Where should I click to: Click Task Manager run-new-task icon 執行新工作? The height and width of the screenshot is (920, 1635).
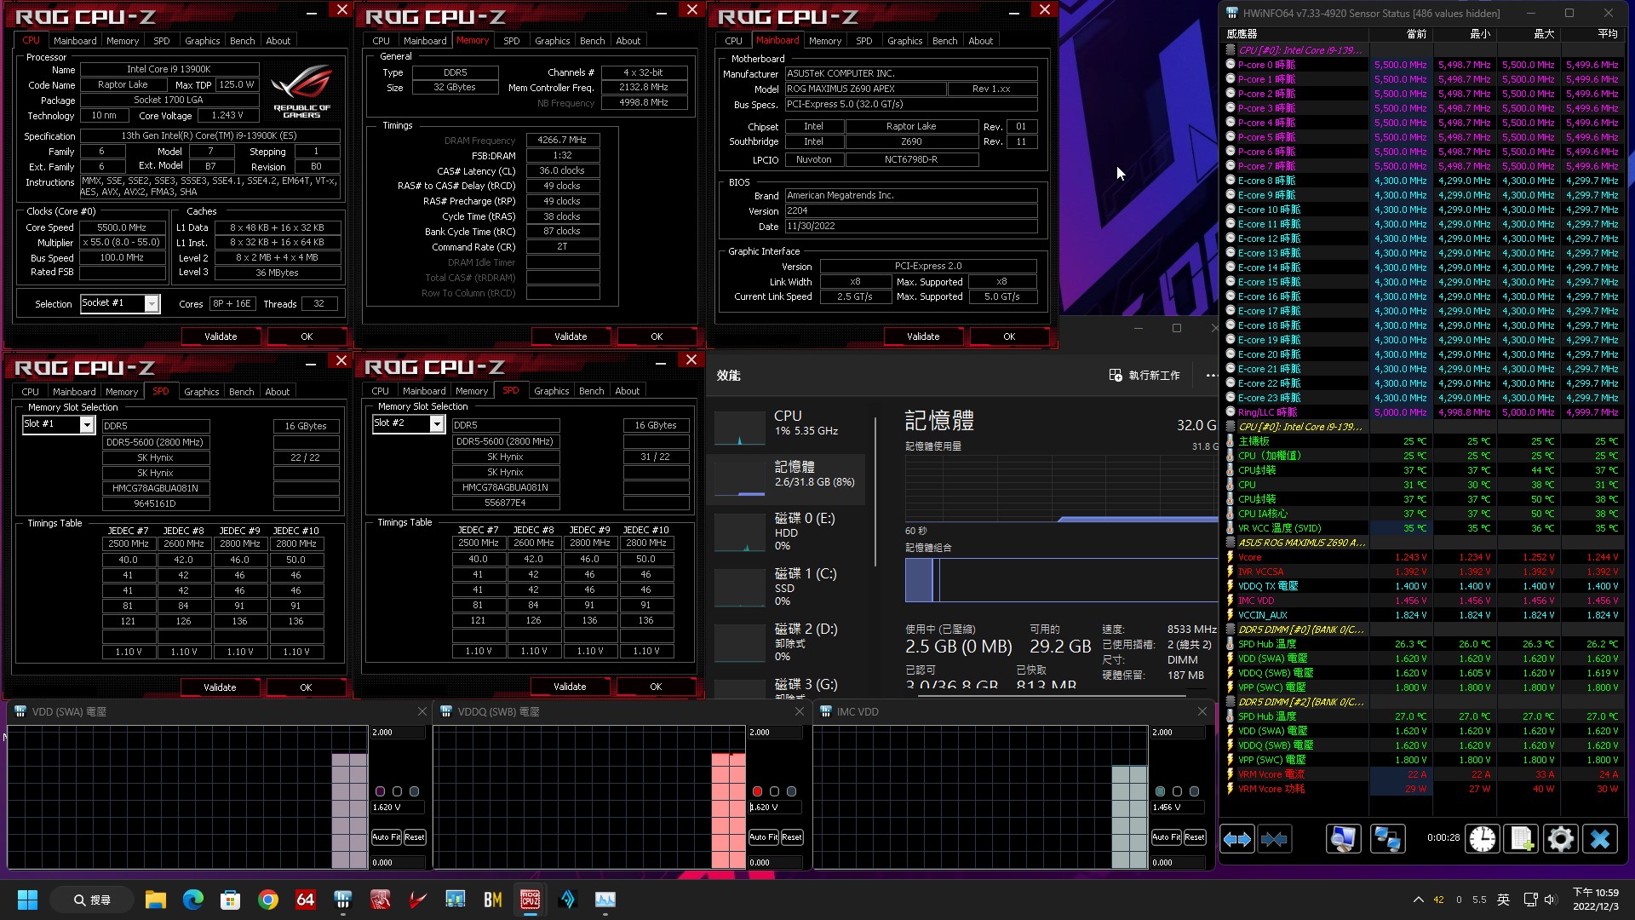pyautogui.click(x=1115, y=375)
